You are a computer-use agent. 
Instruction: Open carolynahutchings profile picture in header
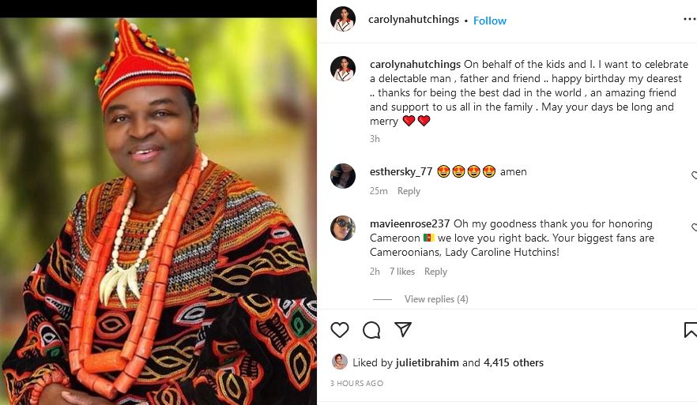click(343, 20)
